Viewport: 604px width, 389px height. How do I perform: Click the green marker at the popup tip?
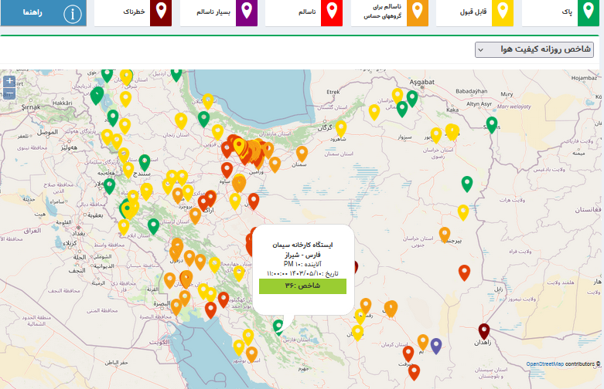click(x=278, y=327)
